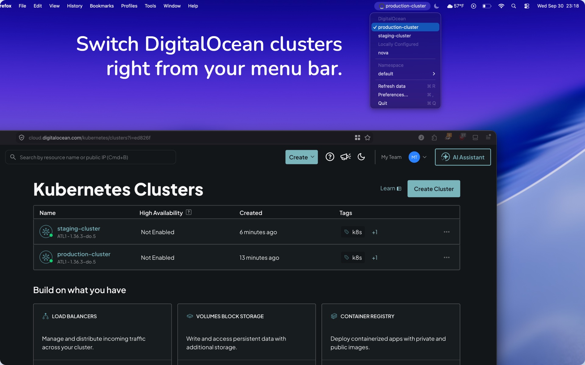Open the help question mark icon
This screenshot has width=585, height=365.
[x=330, y=157]
